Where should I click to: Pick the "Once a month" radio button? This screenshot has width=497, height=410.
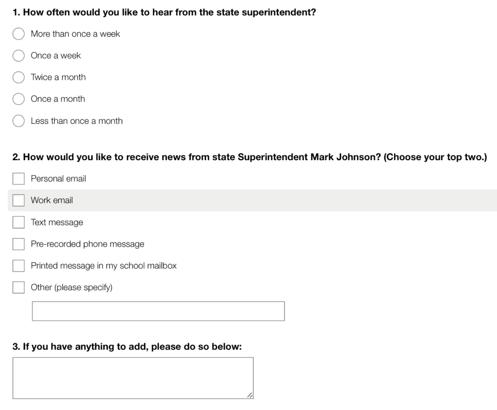pos(18,99)
